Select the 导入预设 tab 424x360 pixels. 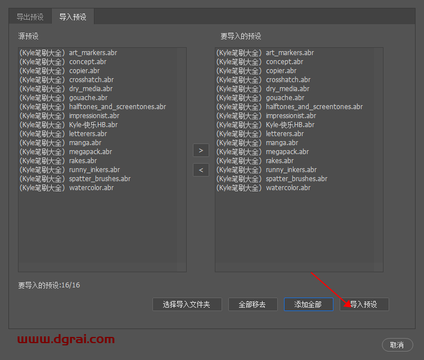click(73, 17)
